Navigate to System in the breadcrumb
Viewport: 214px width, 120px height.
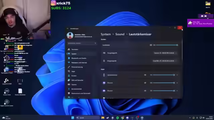coord(106,34)
